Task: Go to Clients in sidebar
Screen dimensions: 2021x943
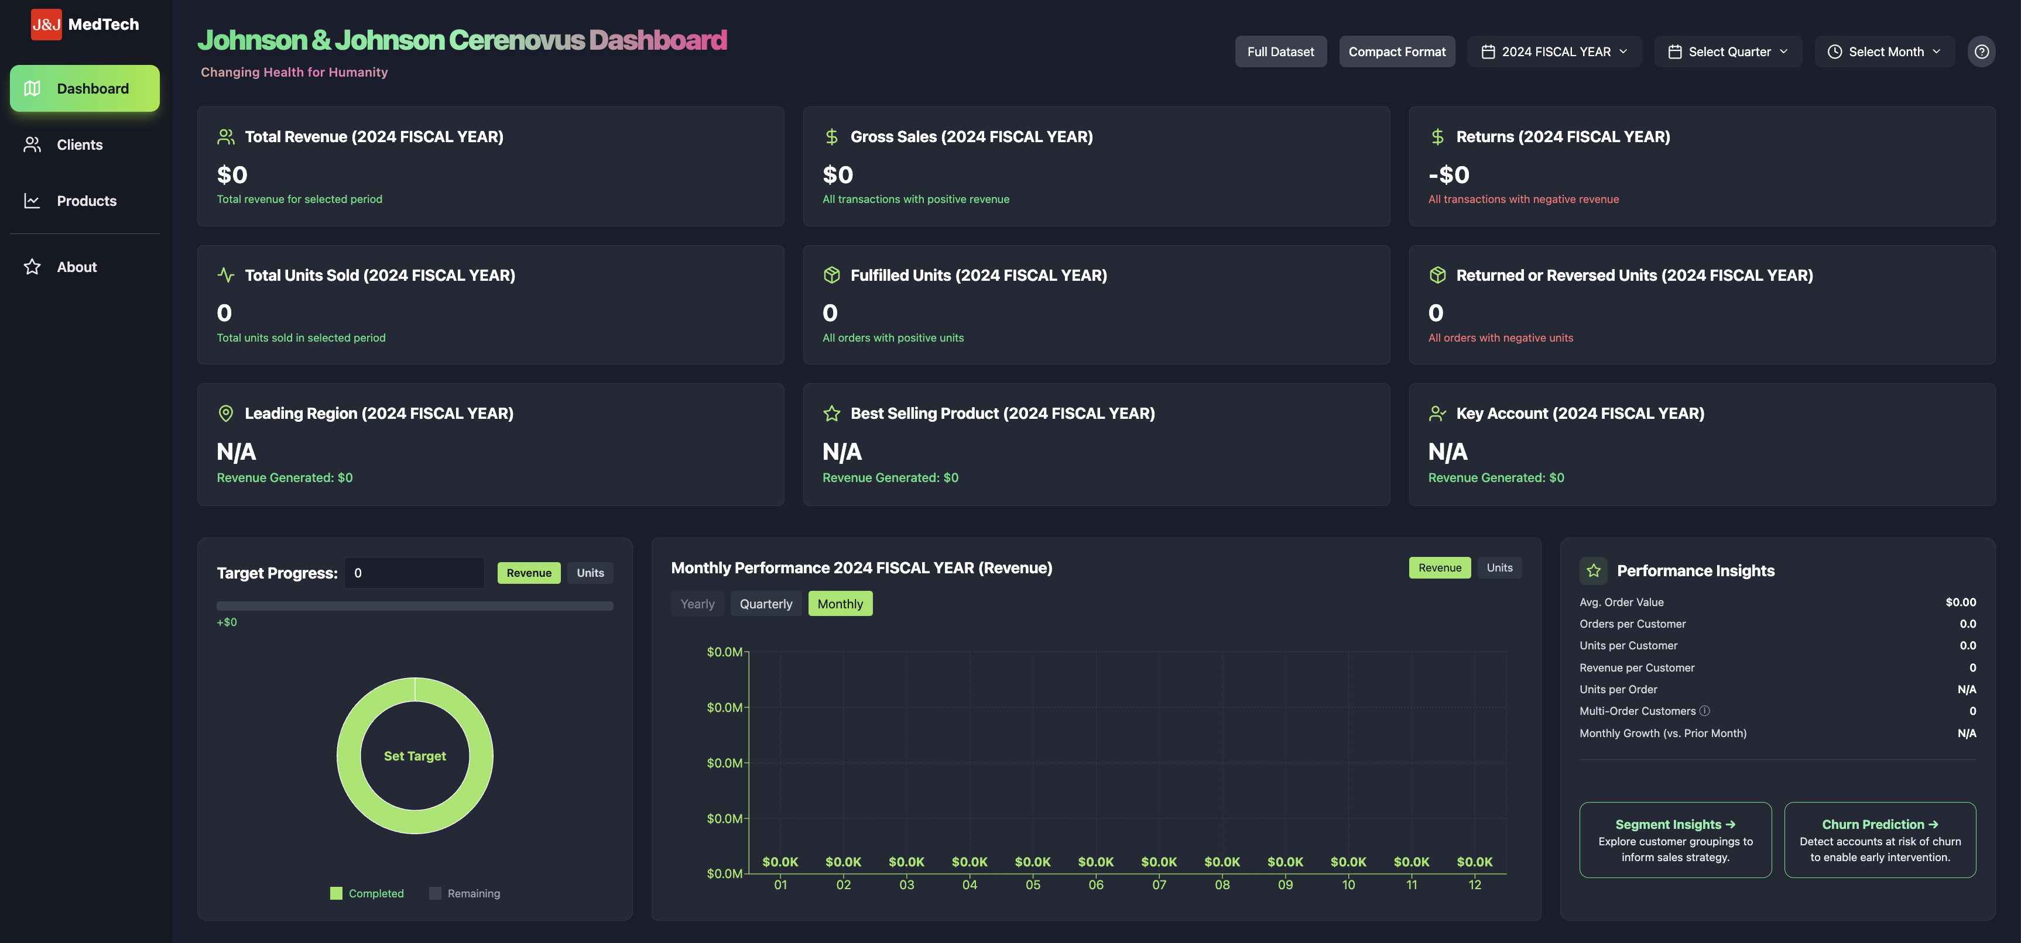Action: click(79, 145)
